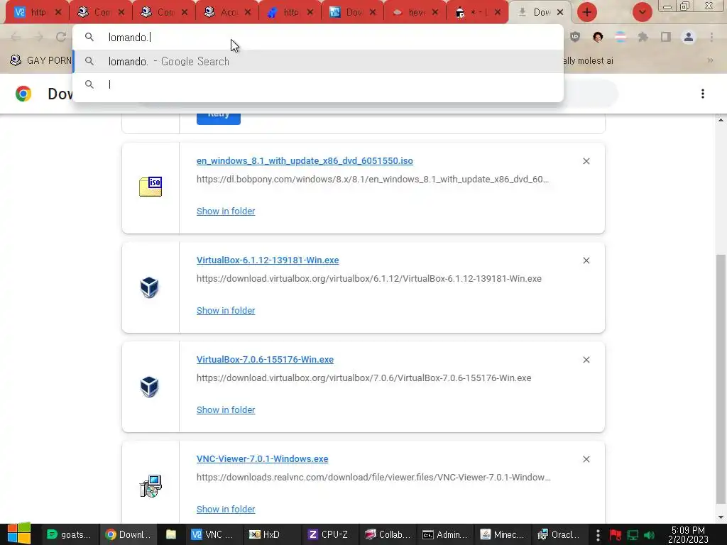This screenshot has height=545, width=727.
Task: Open VirtualBox-7.0.6-155176-Win.exe link
Action: point(266,360)
